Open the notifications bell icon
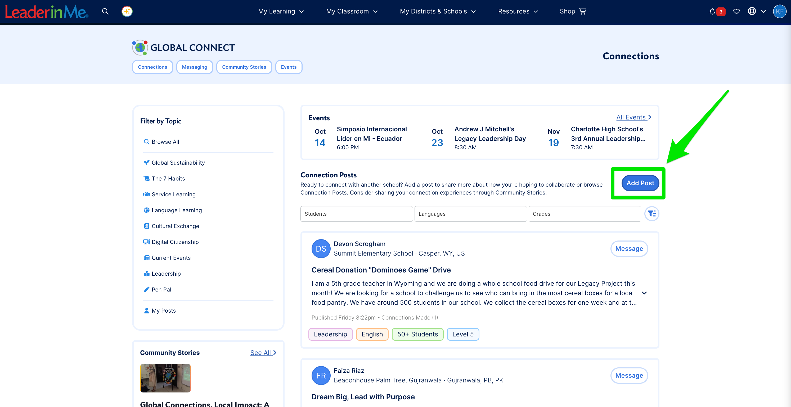Viewport: 791px width, 407px height. pos(712,12)
